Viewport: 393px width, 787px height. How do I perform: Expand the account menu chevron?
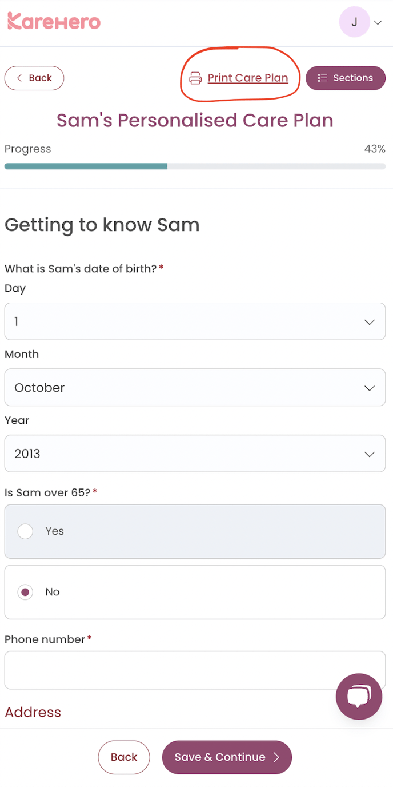378,23
